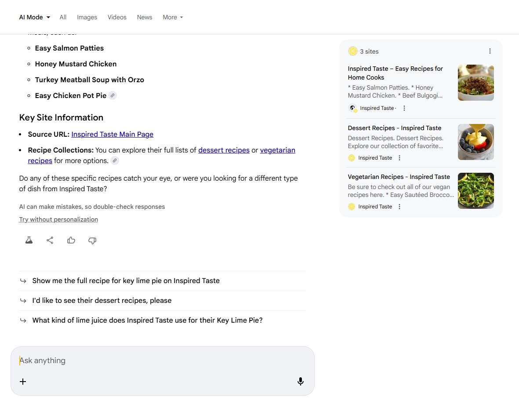The width and height of the screenshot is (519, 404).
Task: Click the microphone voice input icon
Action: click(x=301, y=382)
